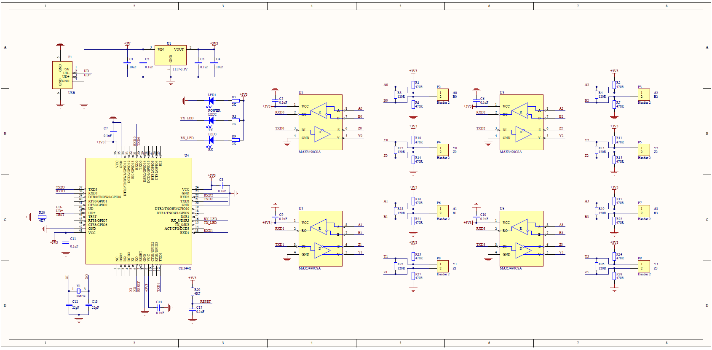The image size is (712, 350).
Task: Click the "CH344Q" part label
Action: (185, 268)
